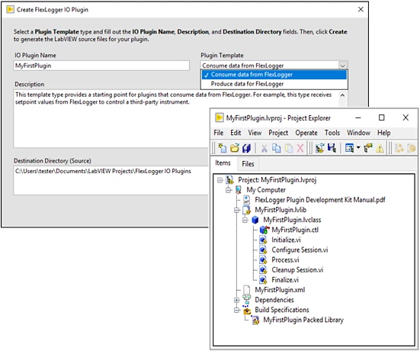Collapse the Build Specifications node
The height and width of the screenshot is (351, 420).
click(x=237, y=311)
